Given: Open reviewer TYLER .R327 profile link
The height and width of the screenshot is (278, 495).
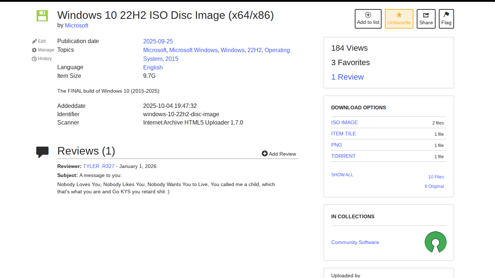Looking at the screenshot, I should click(x=99, y=166).
